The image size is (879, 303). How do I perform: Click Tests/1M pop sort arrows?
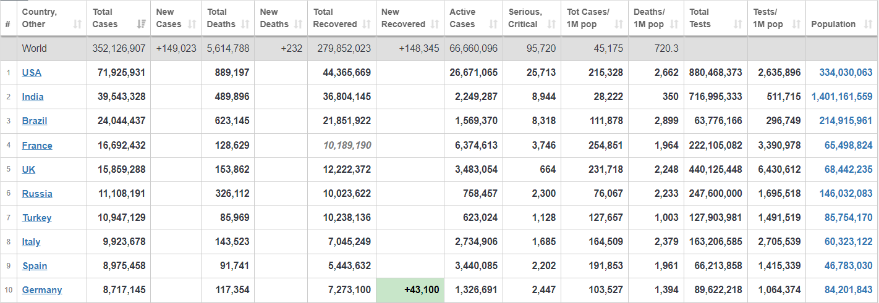(x=797, y=25)
